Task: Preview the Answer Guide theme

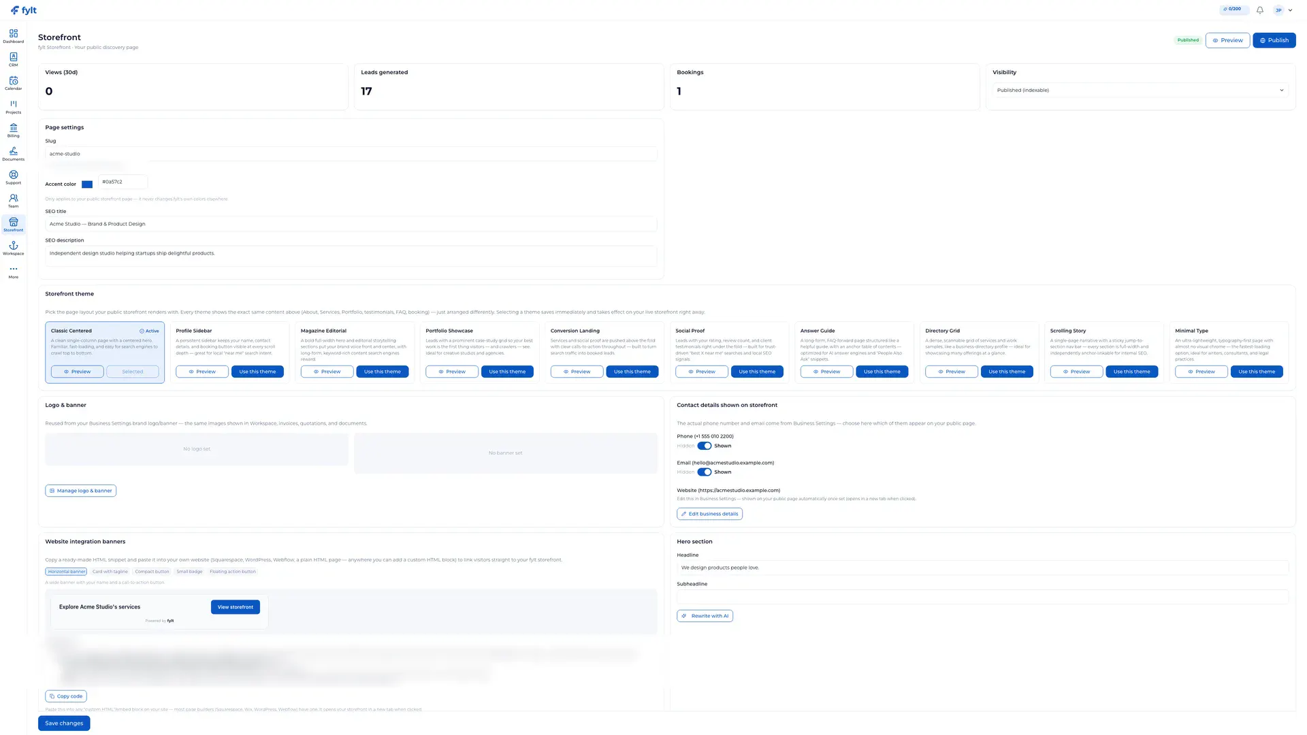Action: (826, 372)
